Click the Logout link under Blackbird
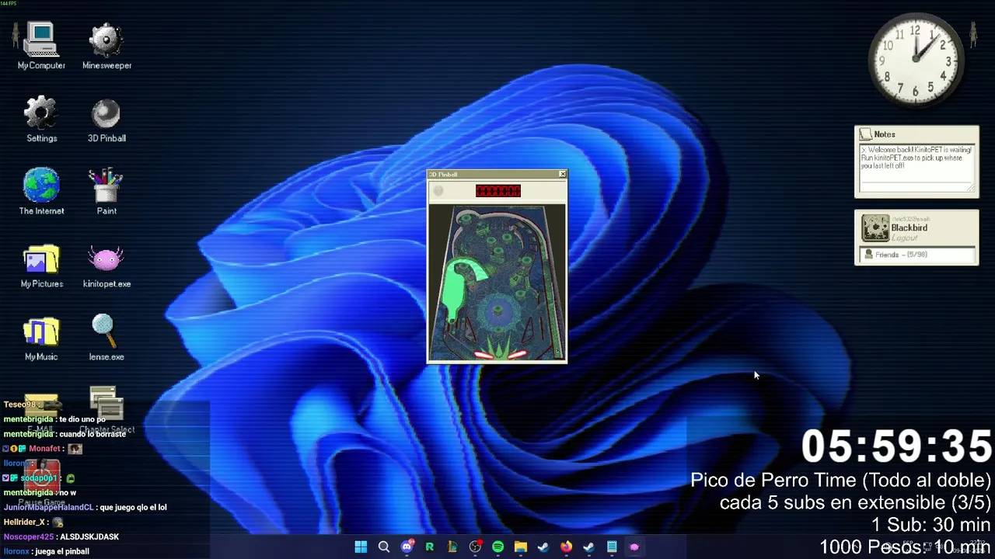The height and width of the screenshot is (559, 995). 904,238
